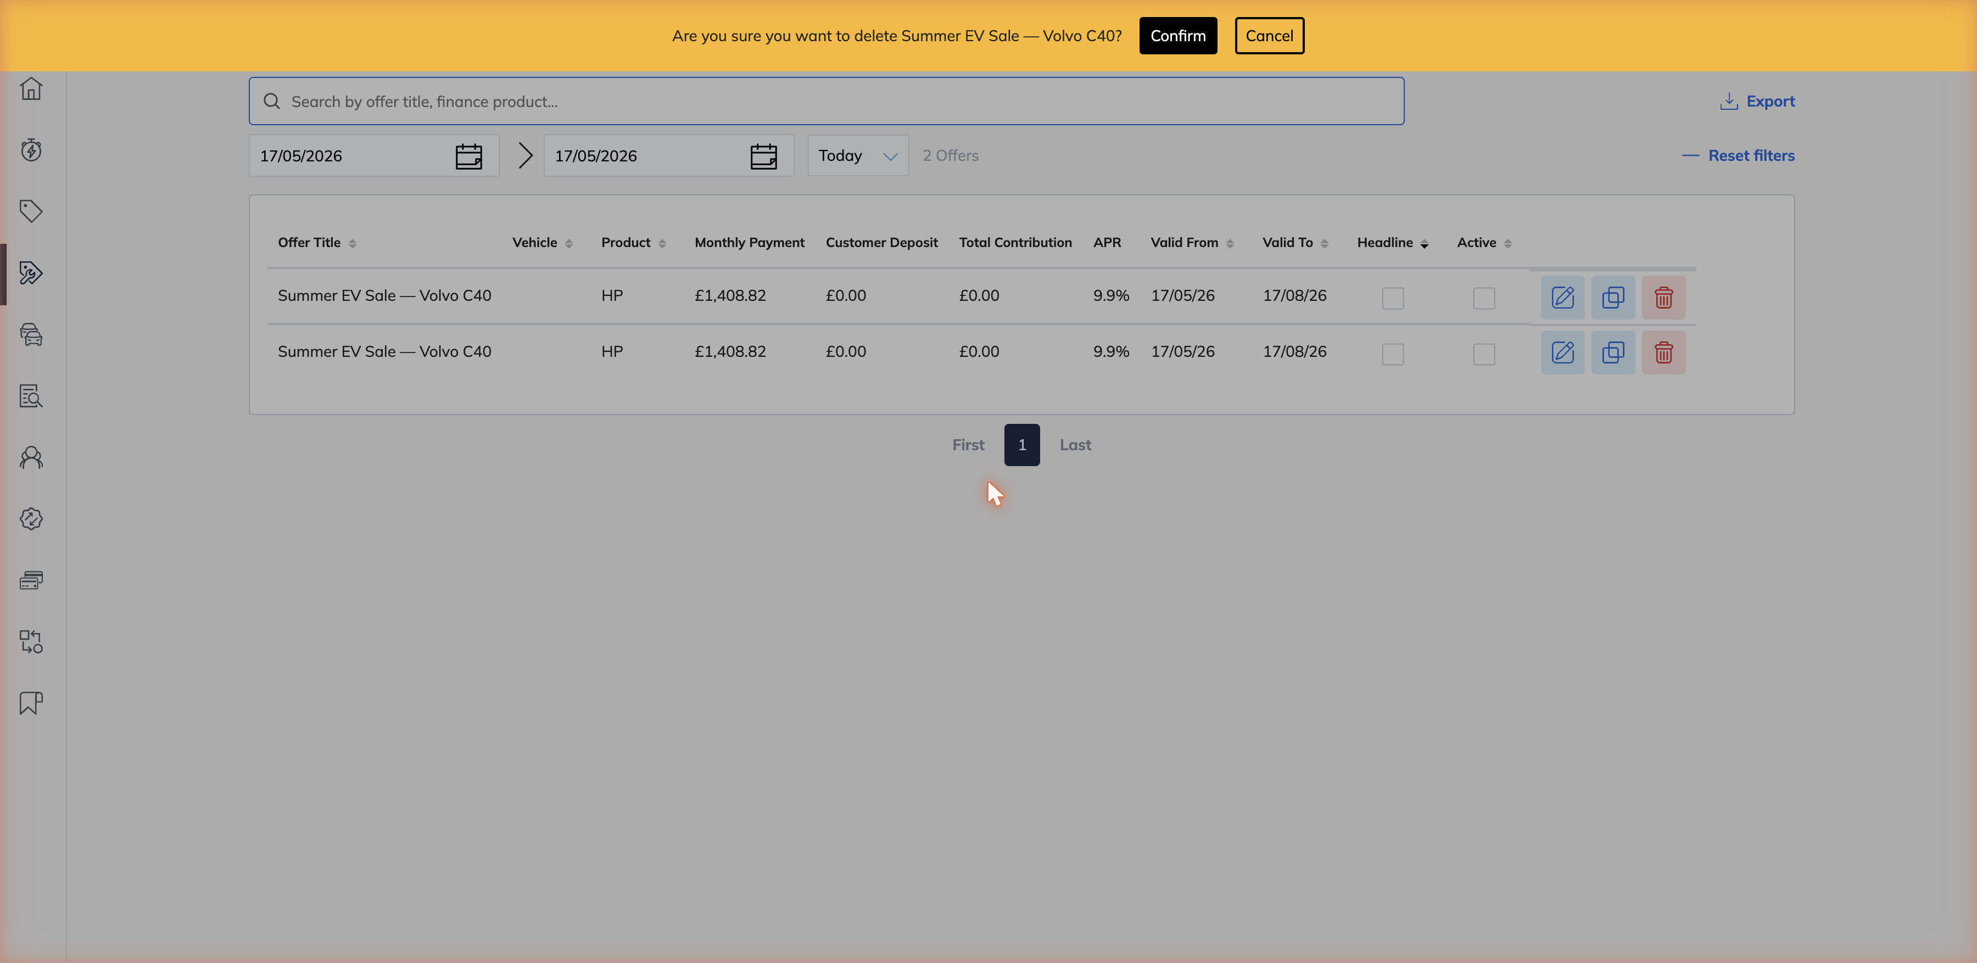
Task: Click the search magnifier icon
Action: (x=272, y=101)
